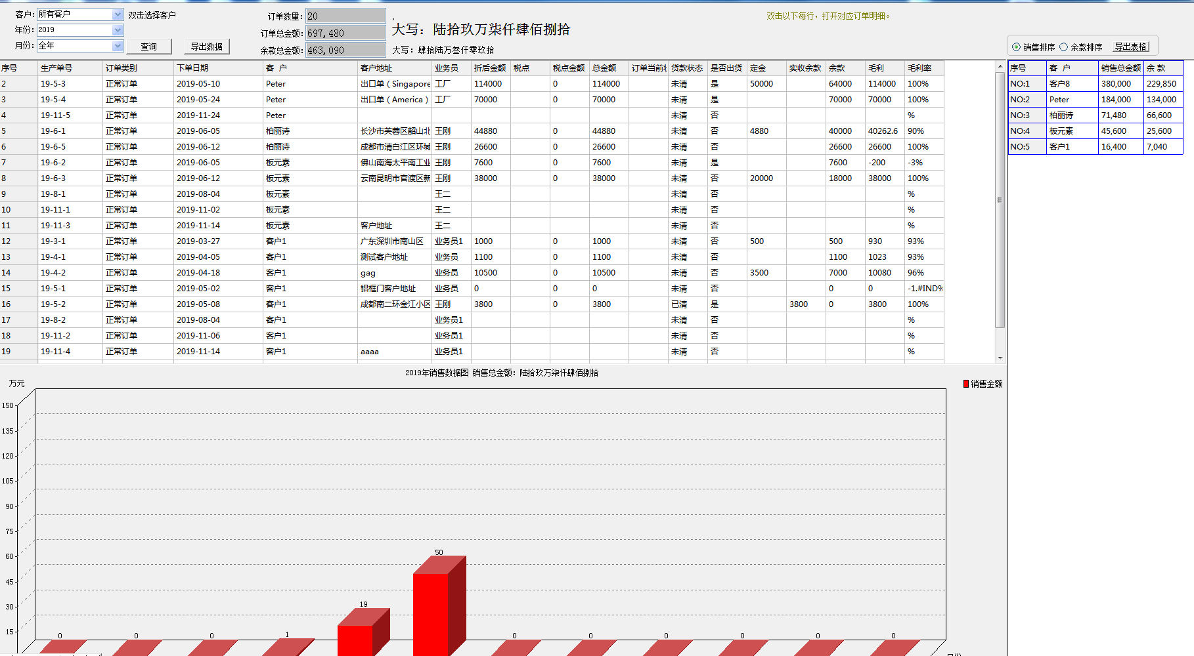Click the chart bar labeled 50

439,607
